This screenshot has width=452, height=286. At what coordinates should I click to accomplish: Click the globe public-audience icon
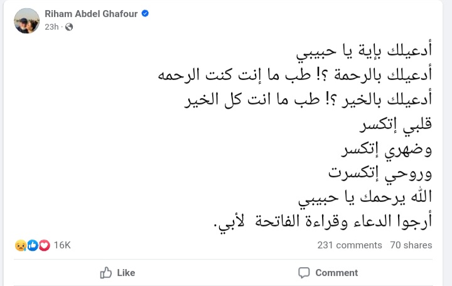(x=69, y=27)
